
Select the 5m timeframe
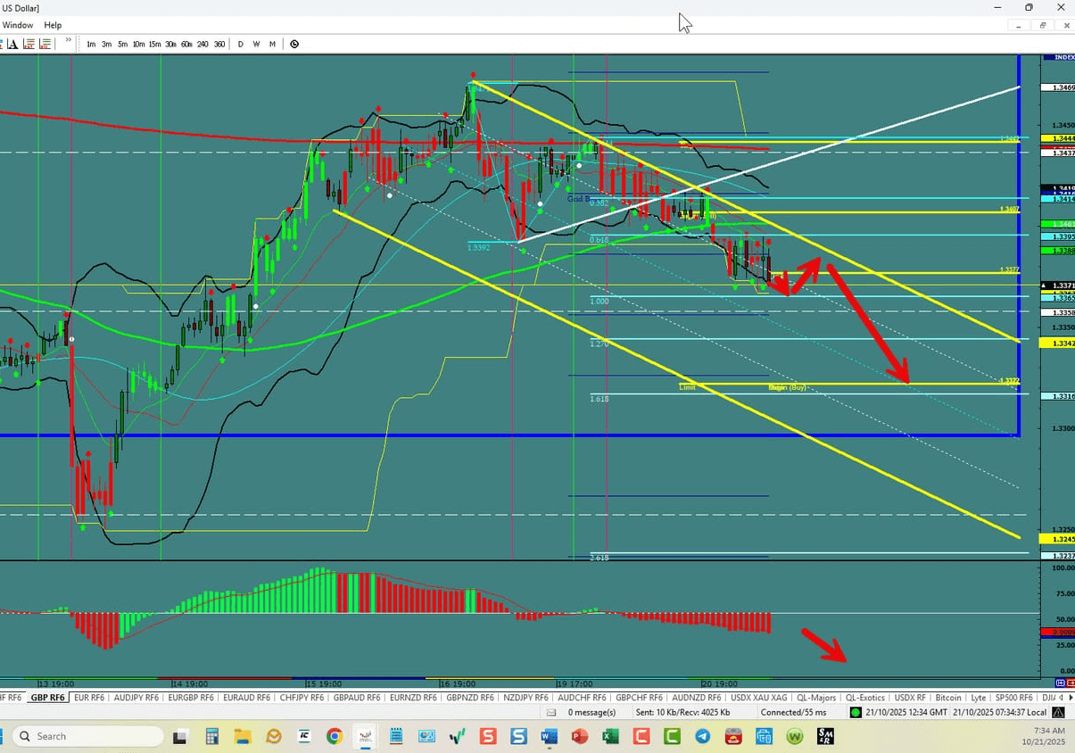coord(122,44)
